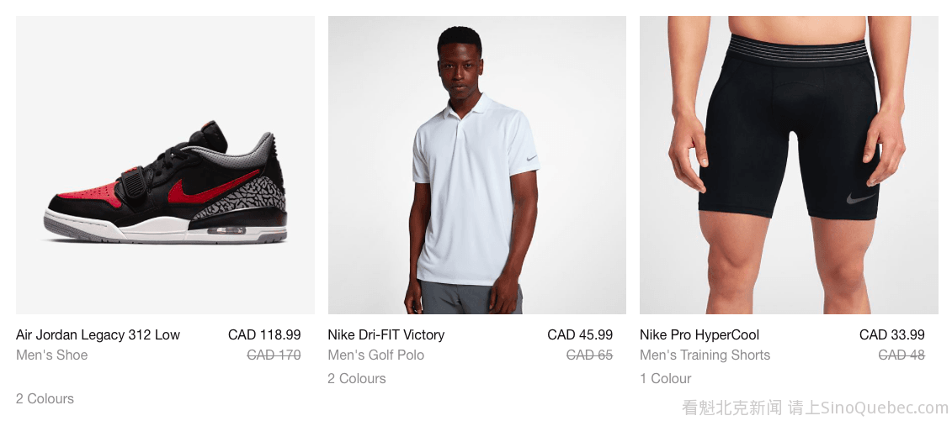This screenshot has height=421, width=952.
Task: Click the crossed-out CAD 170 price
Action: 274,355
